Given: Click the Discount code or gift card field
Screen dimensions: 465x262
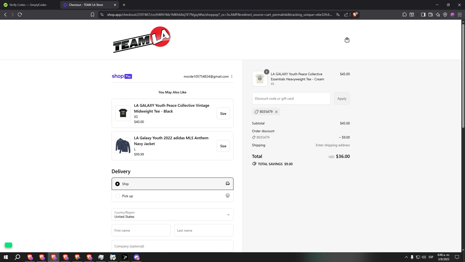Looking at the screenshot, I should (x=291, y=98).
